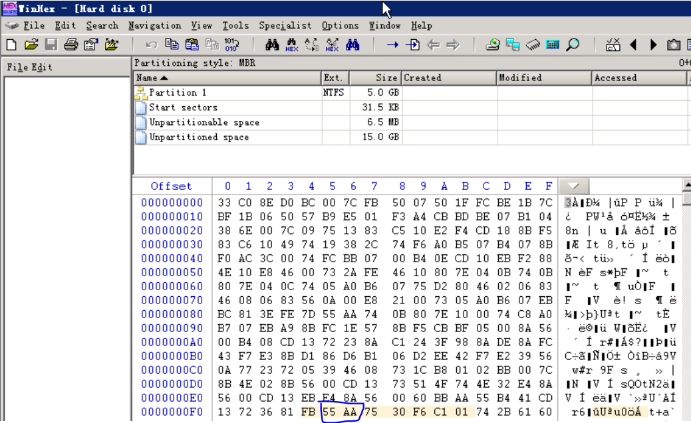Open the Options menu

click(x=341, y=25)
